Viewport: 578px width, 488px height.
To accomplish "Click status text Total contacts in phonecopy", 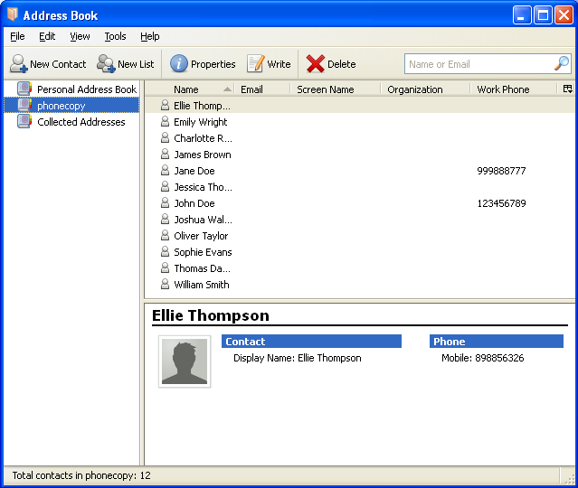I will tap(81, 475).
